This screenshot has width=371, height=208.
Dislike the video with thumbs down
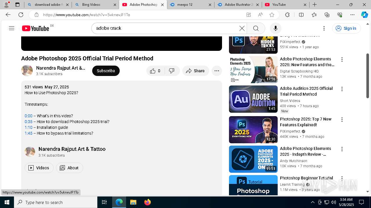tap(172, 71)
